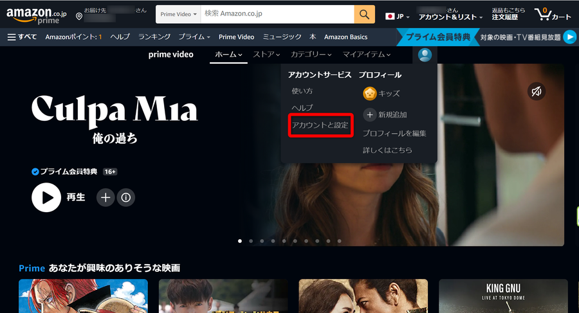Click the 再生 label
The height and width of the screenshot is (313, 579).
pos(76,197)
